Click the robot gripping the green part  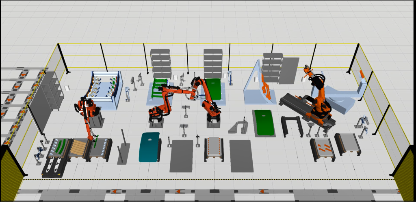coord(87,118)
